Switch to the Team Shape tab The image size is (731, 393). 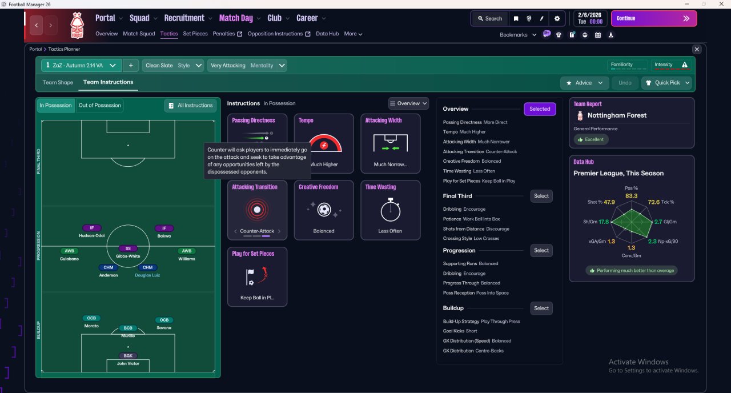[x=58, y=83]
